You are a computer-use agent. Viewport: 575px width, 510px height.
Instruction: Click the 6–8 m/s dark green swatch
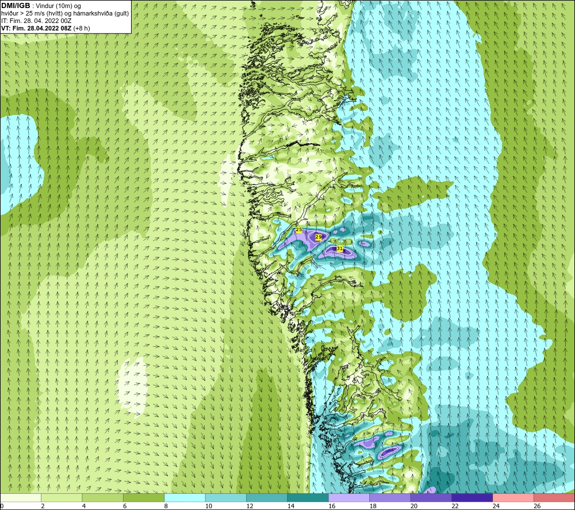(x=144, y=497)
